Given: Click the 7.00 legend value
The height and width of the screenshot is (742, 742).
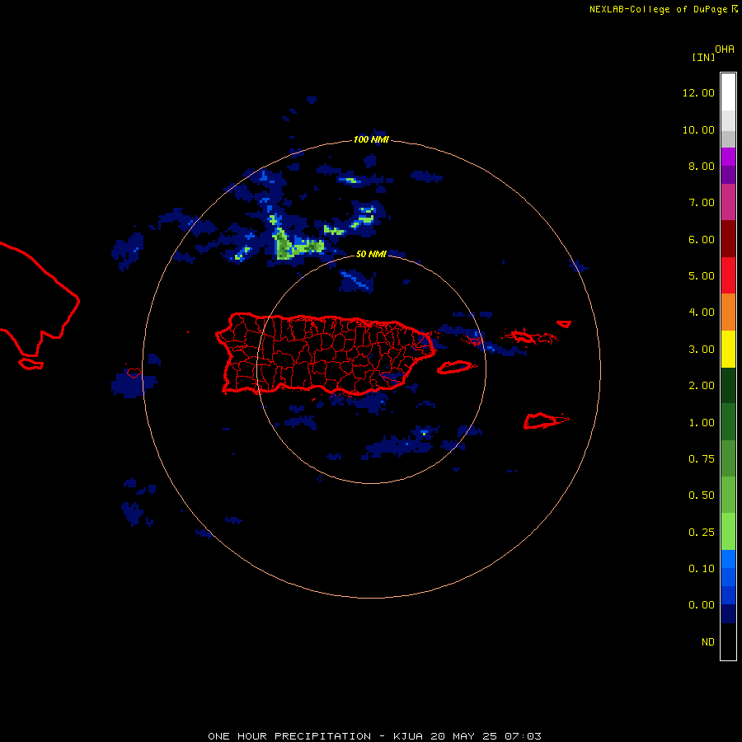Looking at the screenshot, I should coord(702,203).
